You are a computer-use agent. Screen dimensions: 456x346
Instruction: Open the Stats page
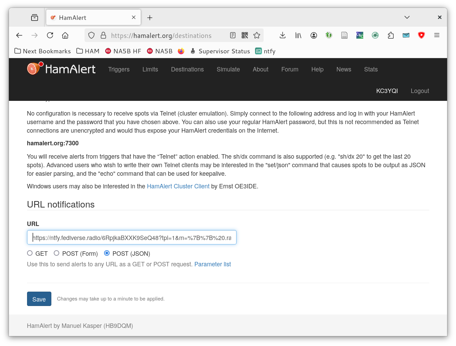[x=371, y=69]
